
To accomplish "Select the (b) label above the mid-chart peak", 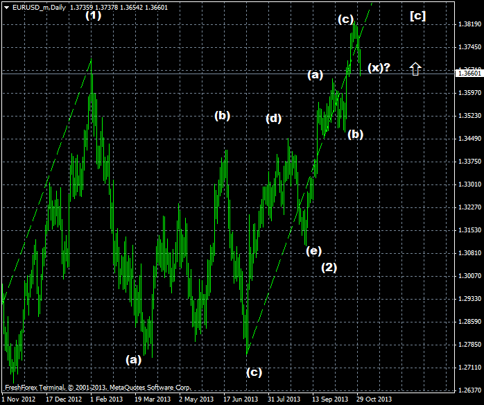I will click(x=222, y=115).
